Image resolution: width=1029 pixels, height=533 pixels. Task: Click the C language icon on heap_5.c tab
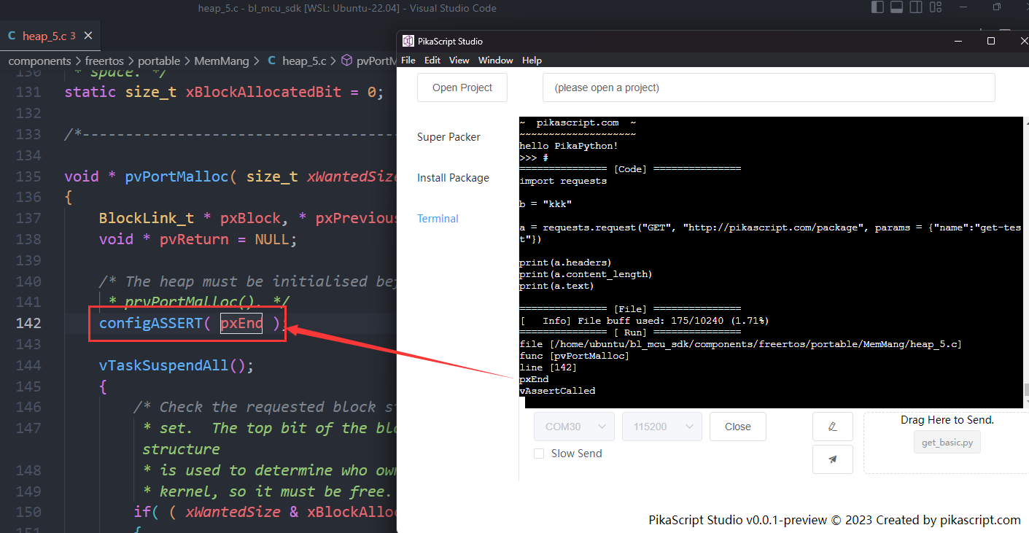[11, 34]
